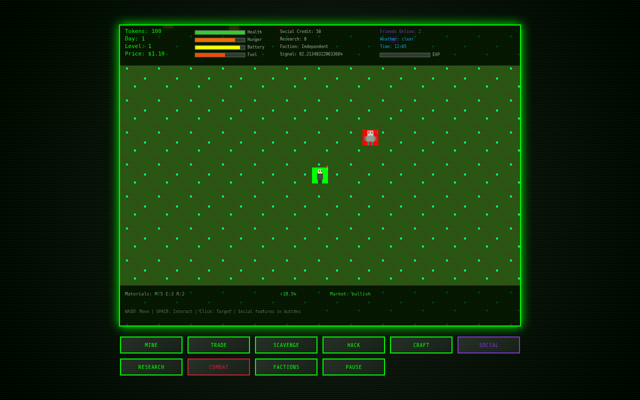Click the Materials inventory readout
Viewport: 640px width, 400px height.
154,294
